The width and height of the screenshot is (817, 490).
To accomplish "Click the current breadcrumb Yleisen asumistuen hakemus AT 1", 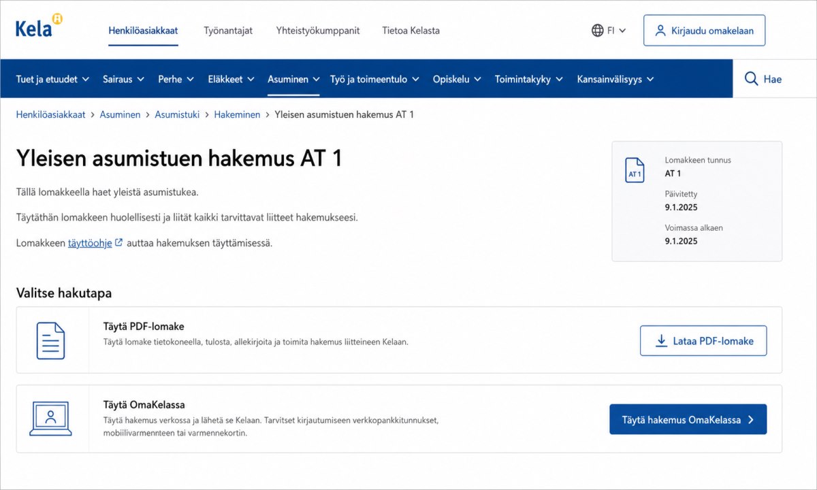I will pos(344,114).
